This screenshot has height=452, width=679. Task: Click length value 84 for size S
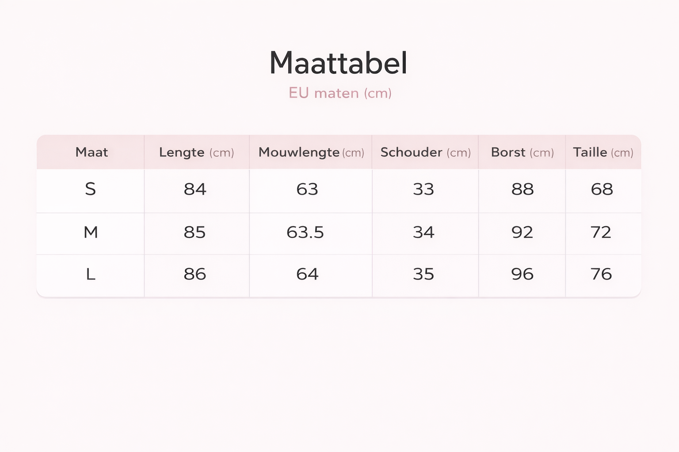coord(195,189)
